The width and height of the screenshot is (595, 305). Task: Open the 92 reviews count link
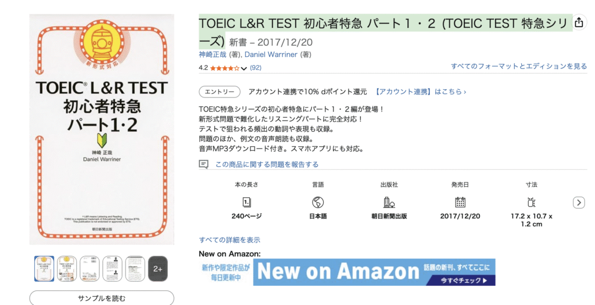(256, 68)
